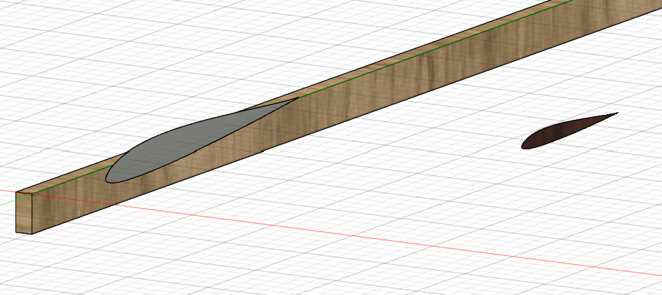Select the square end face of the wooden beam
This screenshot has height=295, width=662.
point(24,212)
